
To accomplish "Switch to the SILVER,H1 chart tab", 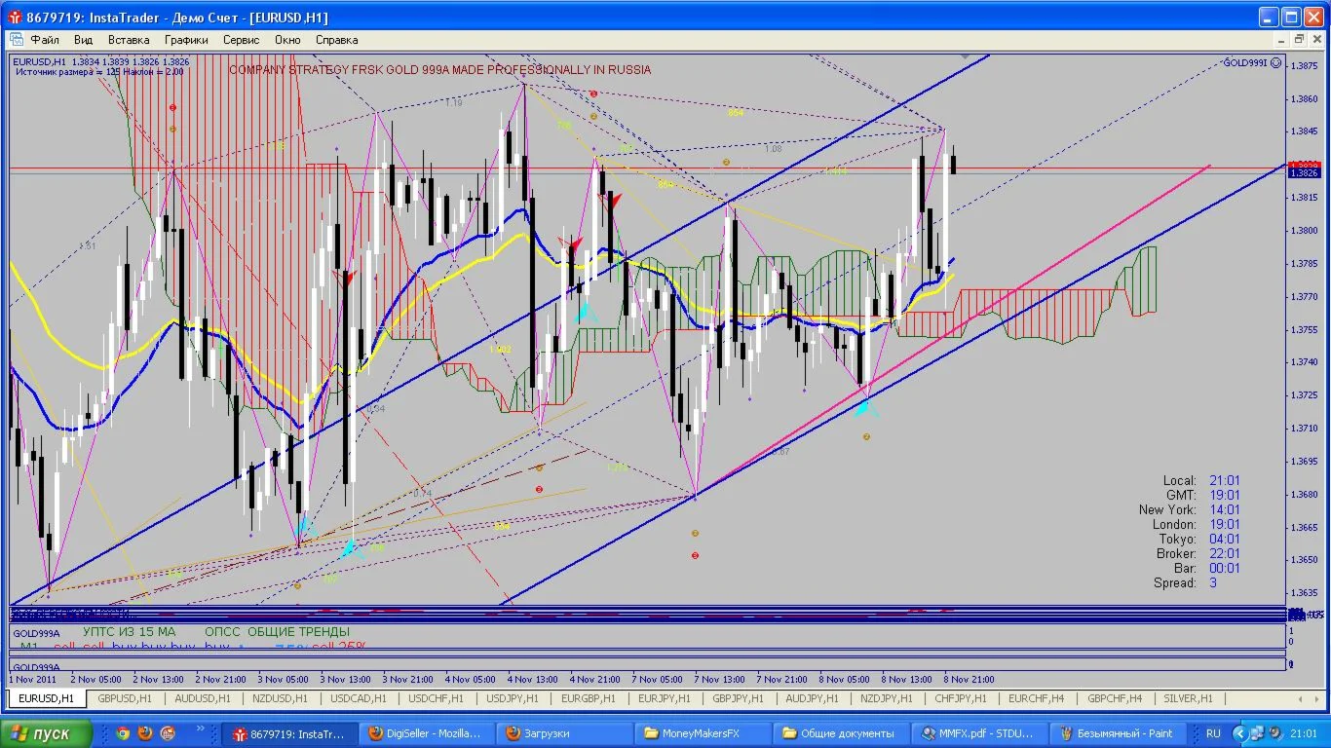I will (1189, 698).
